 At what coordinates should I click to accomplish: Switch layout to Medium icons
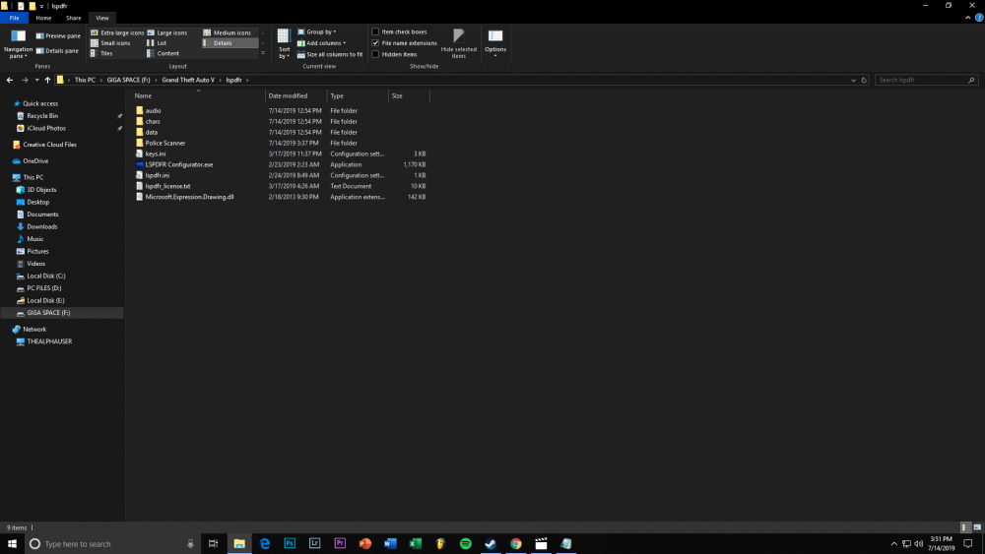point(227,32)
